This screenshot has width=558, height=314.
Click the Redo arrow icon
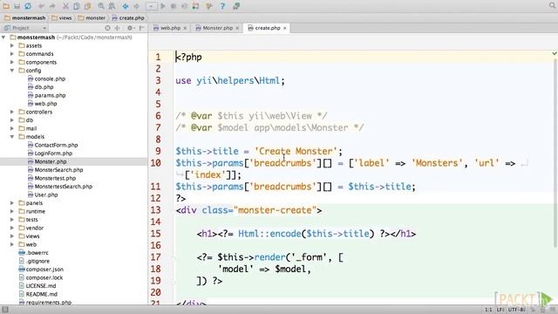[x=52, y=6]
